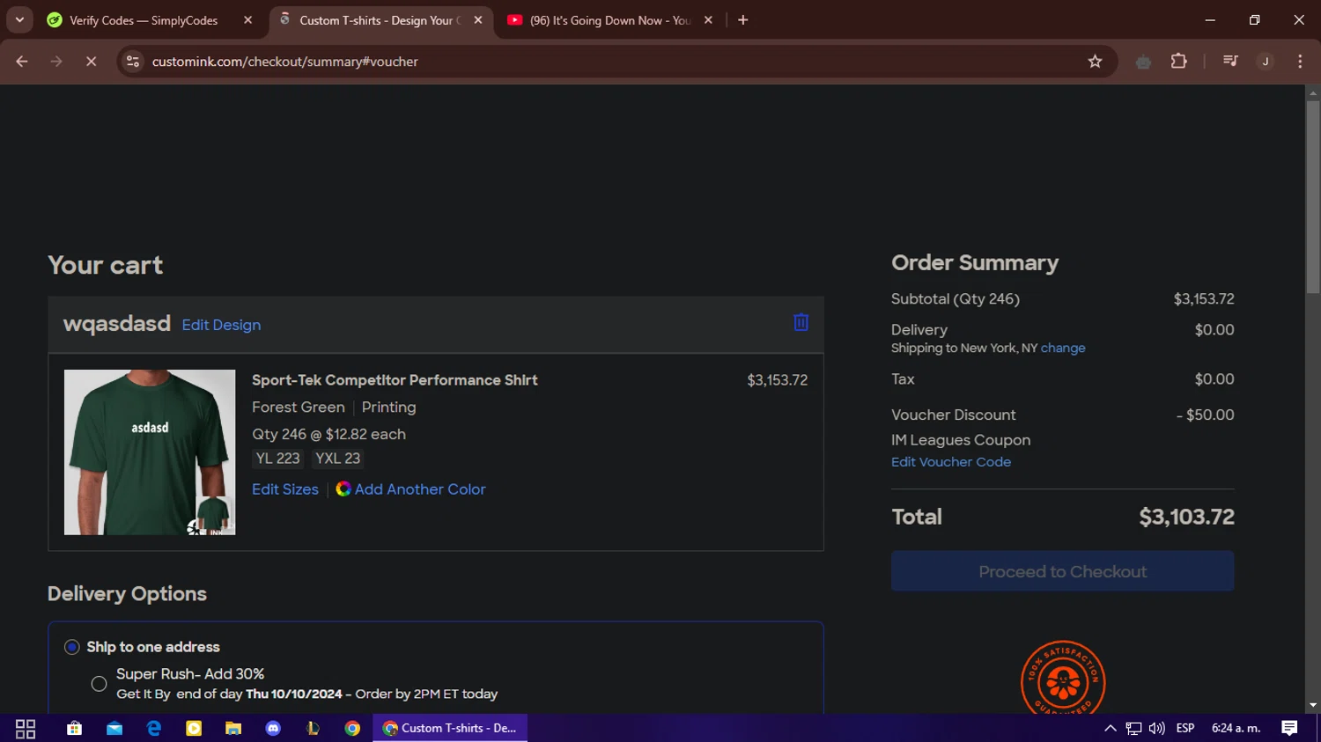The width and height of the screenshot is (1321, 742).
Task: Open Discord from the taskbar
Action: coord(273,728)
